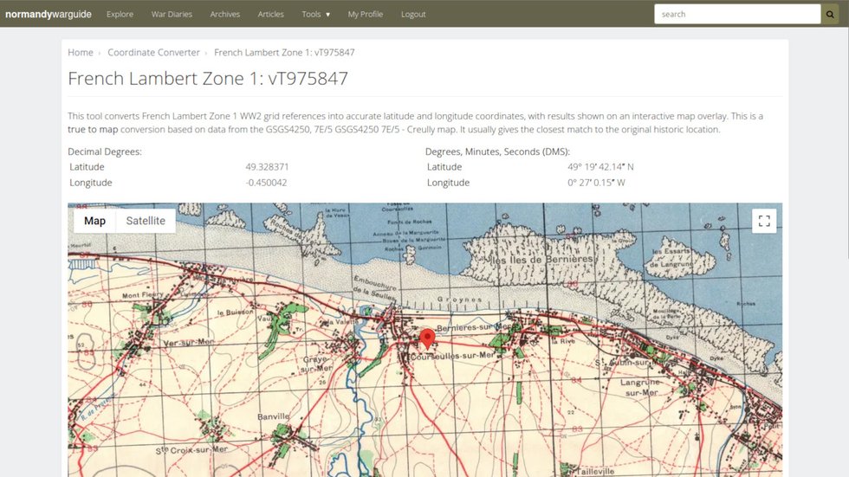The image size is (849, 477).
Task: Select DMS latitude 49° 19' 42.14" N
Action: click(x=600, y=166)
